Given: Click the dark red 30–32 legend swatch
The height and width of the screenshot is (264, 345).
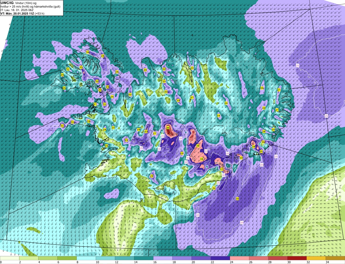Looking at the screenshot, I should point(297,258).
